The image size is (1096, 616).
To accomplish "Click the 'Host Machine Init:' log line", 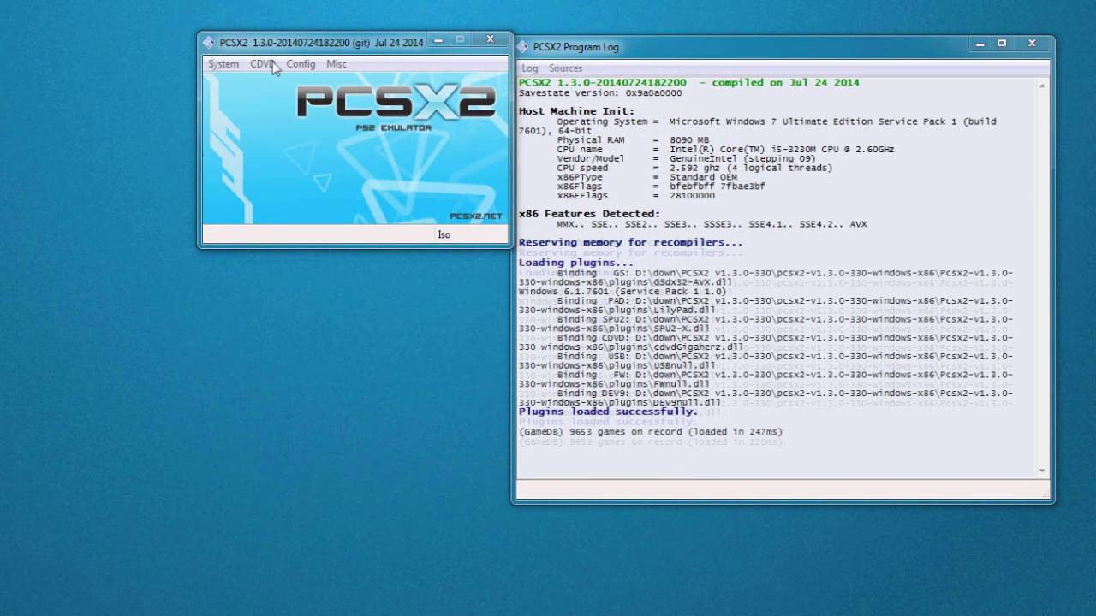I will [576, 111].
